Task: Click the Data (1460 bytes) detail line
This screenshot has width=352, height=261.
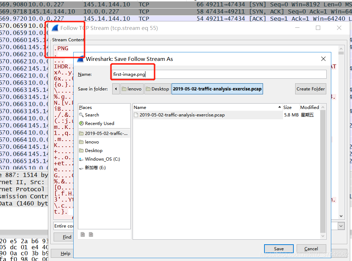Action: click(x=24, y=204)
